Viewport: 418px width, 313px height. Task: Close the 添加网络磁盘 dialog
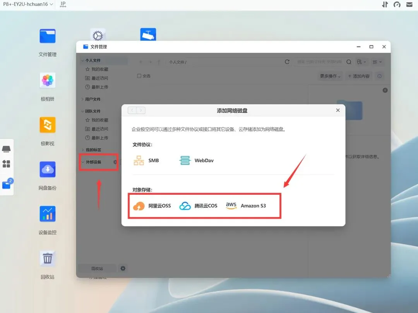coord(338,110)
